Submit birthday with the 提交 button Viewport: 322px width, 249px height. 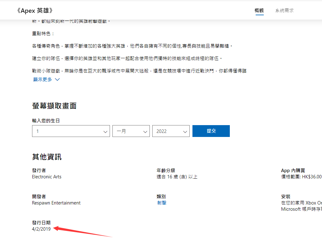(211, 131)
